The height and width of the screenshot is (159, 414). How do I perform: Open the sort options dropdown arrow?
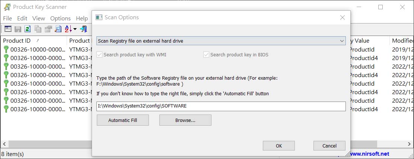[75, 29]
